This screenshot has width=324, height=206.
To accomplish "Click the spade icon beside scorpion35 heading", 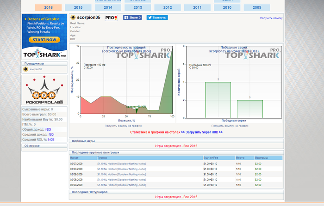I will (73, 18).
